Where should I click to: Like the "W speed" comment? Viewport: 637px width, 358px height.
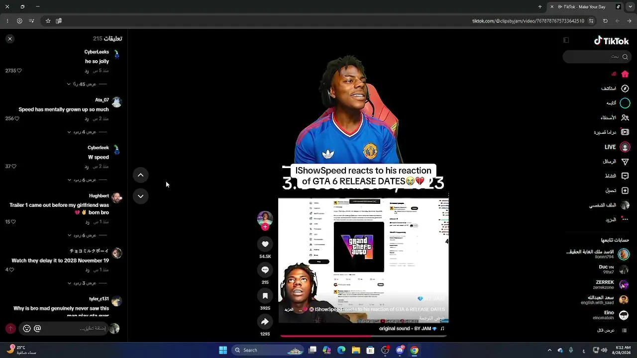(x=14, y=167)
